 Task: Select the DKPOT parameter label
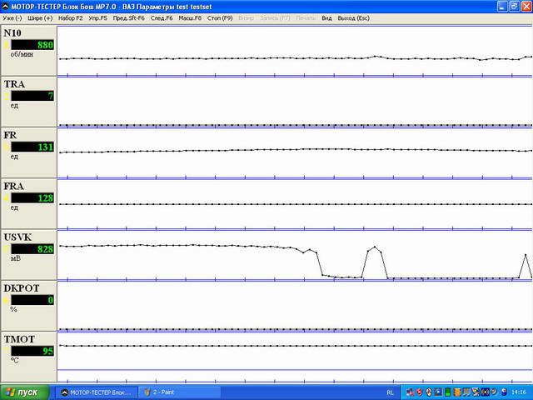[22, 288]
